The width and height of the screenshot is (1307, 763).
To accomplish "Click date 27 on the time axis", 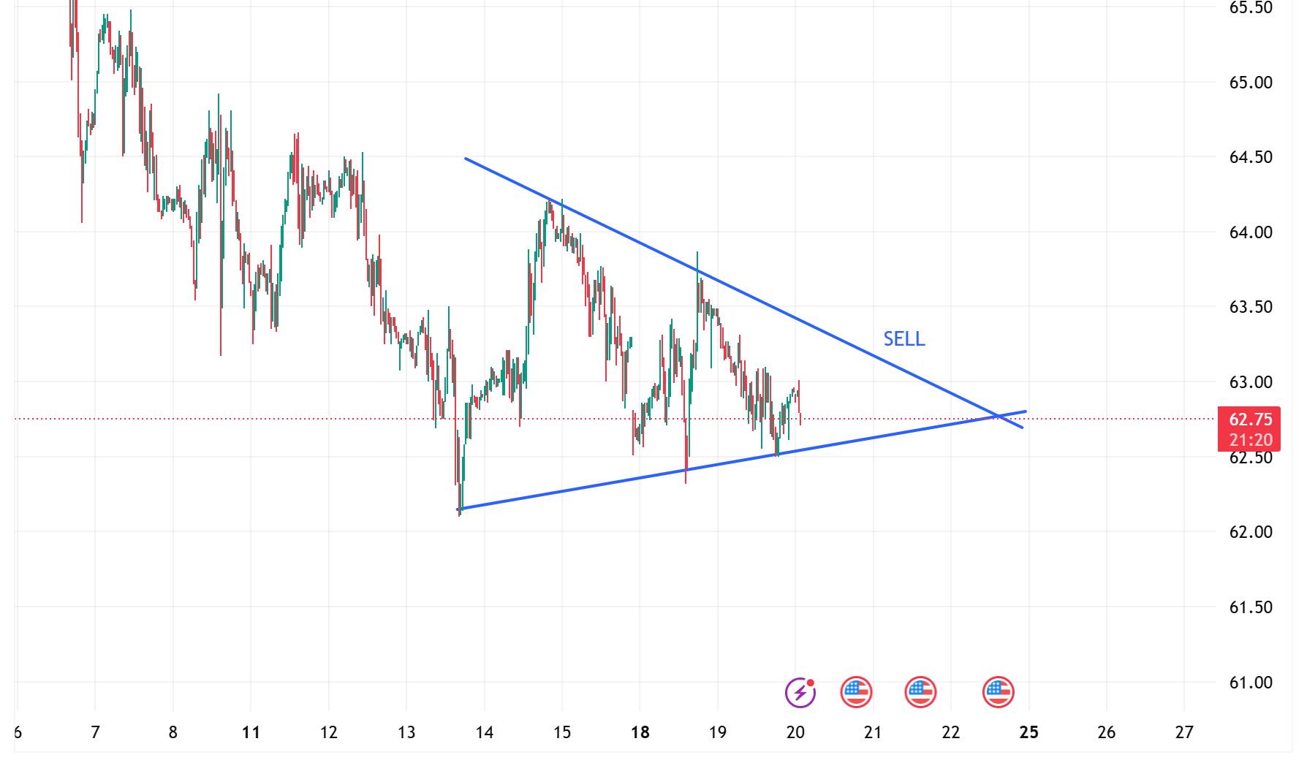I will pos(1184,732).
